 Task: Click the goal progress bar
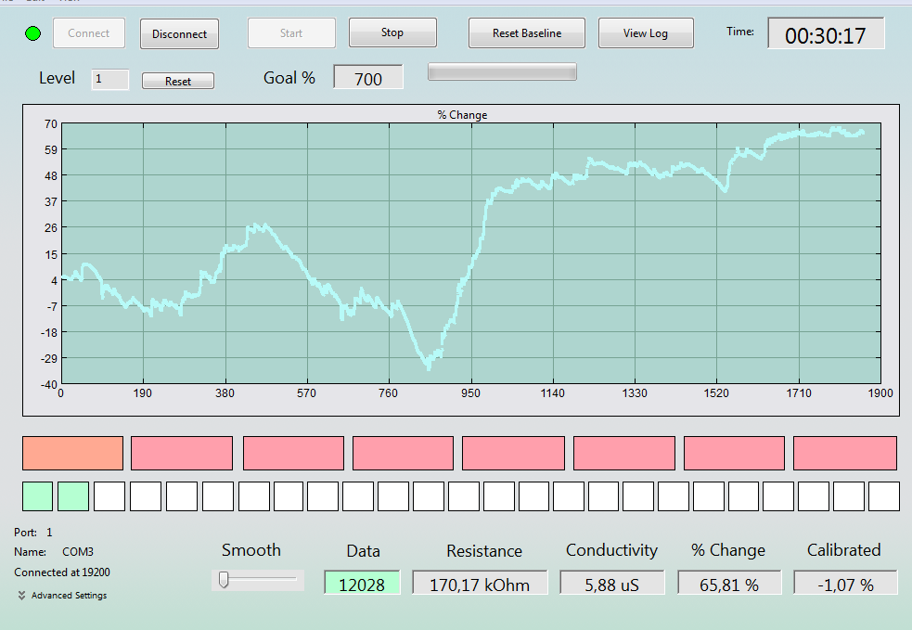[x=502, y=71]
